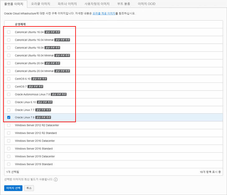
Task: Check the CentOS 6.10 checkbox
Action: (9, 79)
